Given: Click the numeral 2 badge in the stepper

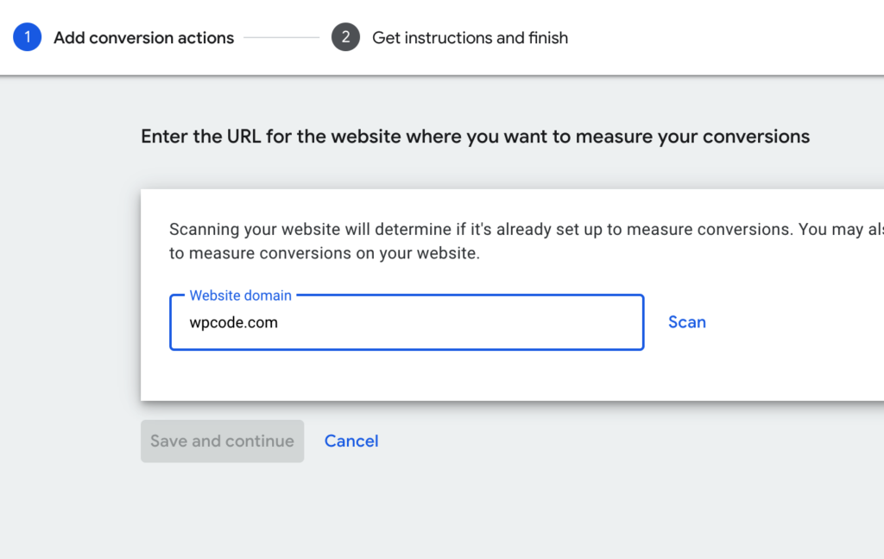Looking at the screenshot, I should [x=344, y=37].
